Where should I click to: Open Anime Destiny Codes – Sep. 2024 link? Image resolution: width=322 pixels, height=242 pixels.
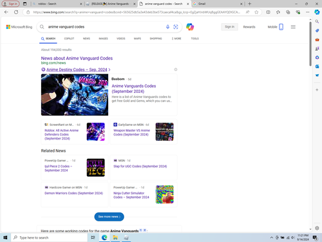77,70
